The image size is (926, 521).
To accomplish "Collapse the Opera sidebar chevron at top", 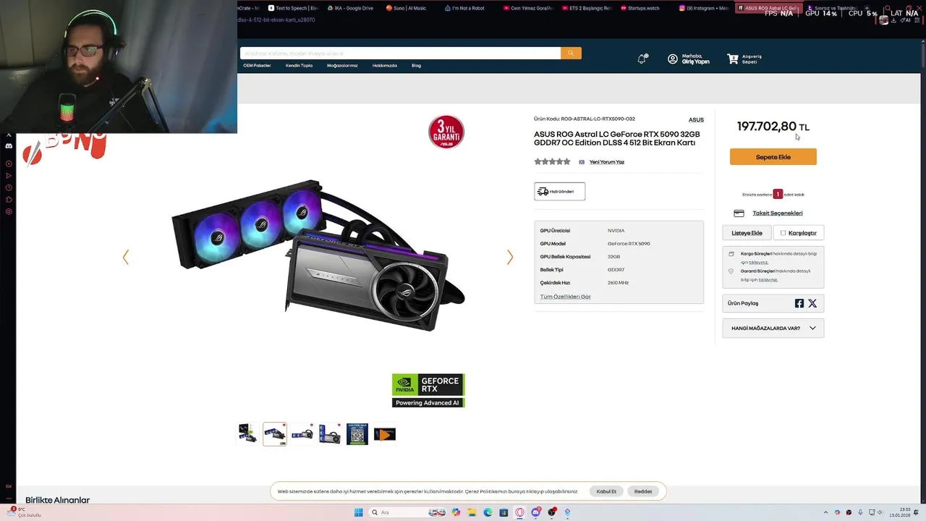I will coord(9,135).
